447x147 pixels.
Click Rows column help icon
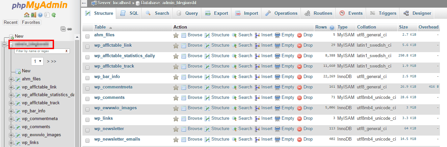point(332,28)
